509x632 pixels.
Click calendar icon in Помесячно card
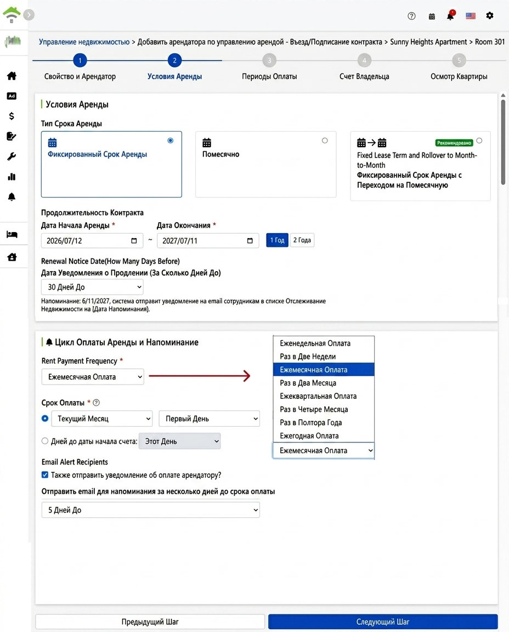coord(207,142)
